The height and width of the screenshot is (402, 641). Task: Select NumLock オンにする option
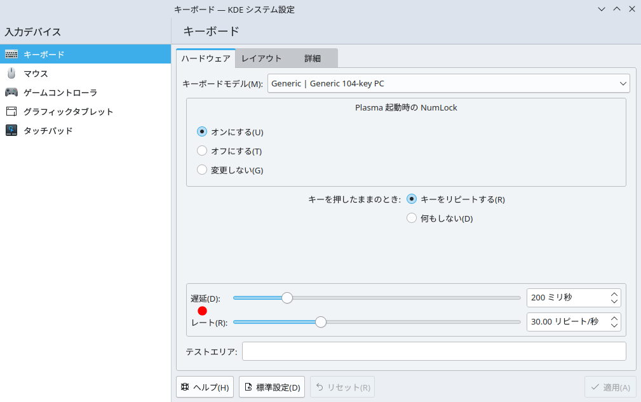[x=202, y=132]
